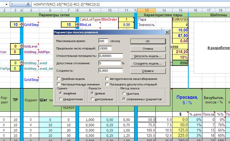Click the fx insert function icon

coord(28,4)
